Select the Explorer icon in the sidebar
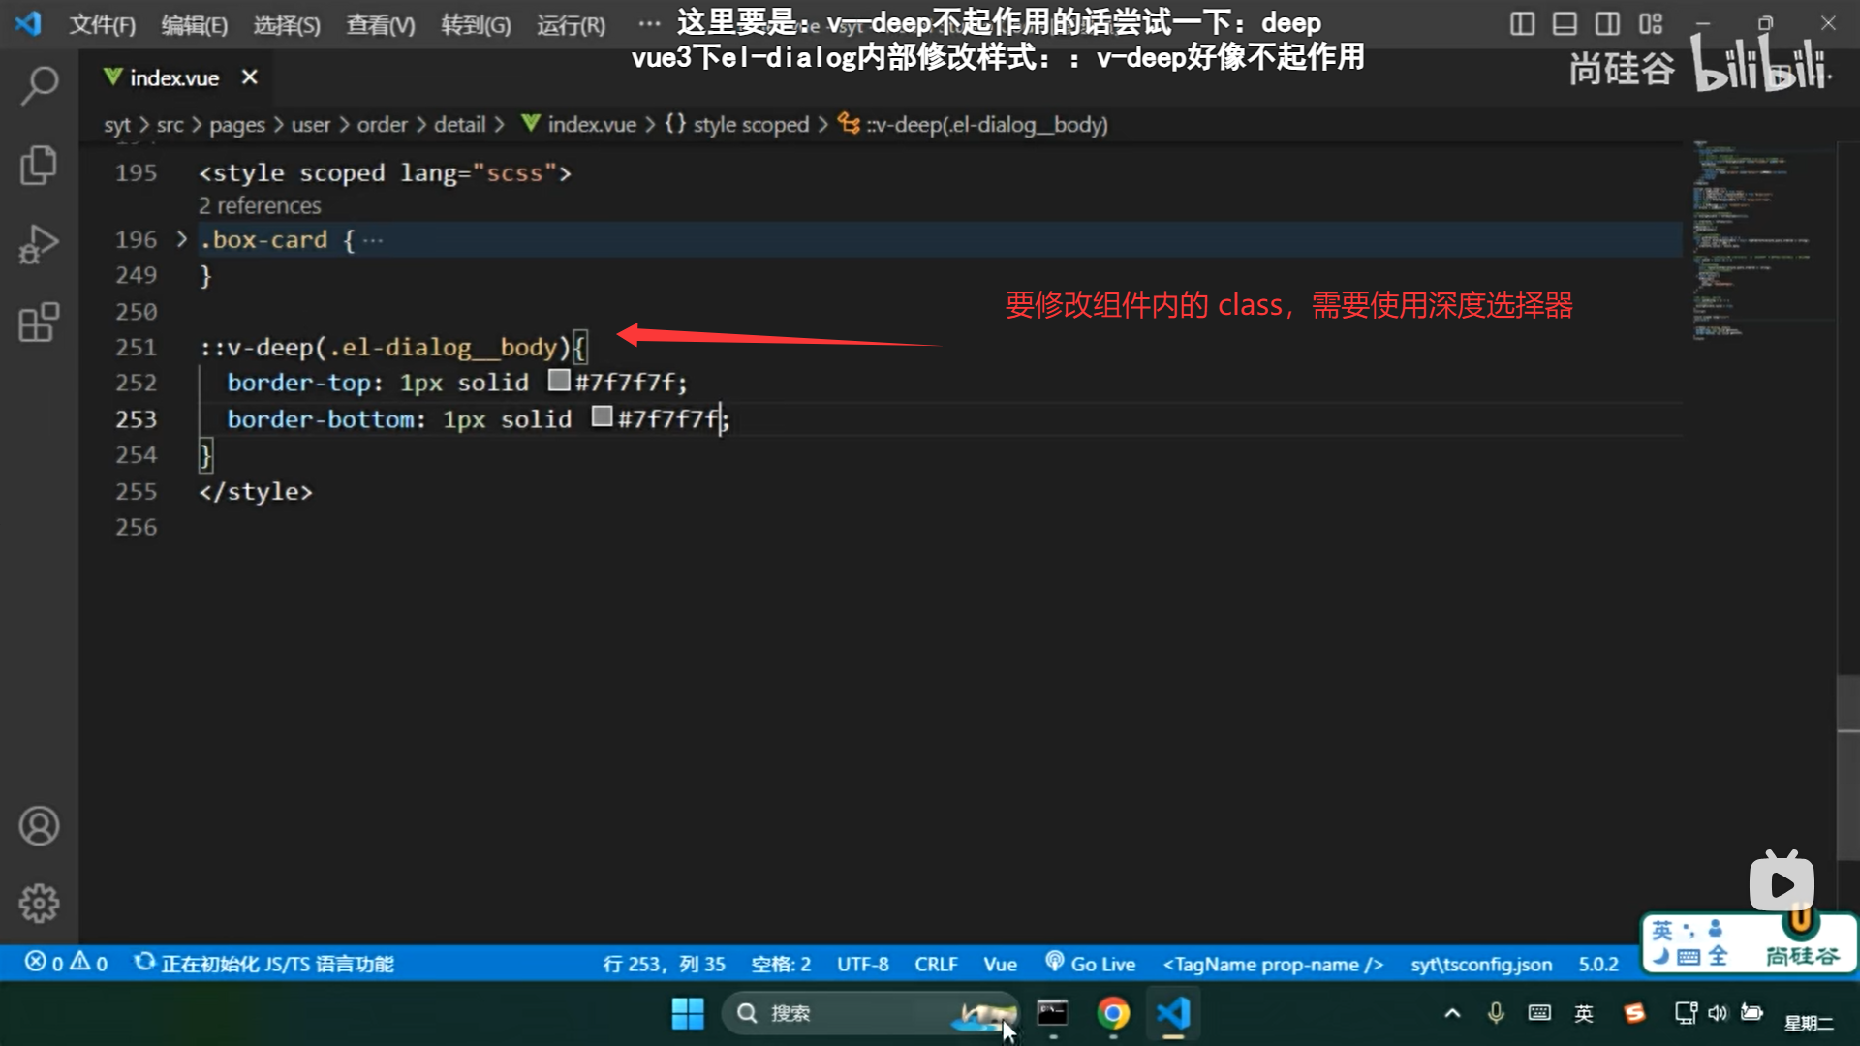The width and height of the screenshot is (1860, 1046). pyautogui.click(x=39, y=165)
